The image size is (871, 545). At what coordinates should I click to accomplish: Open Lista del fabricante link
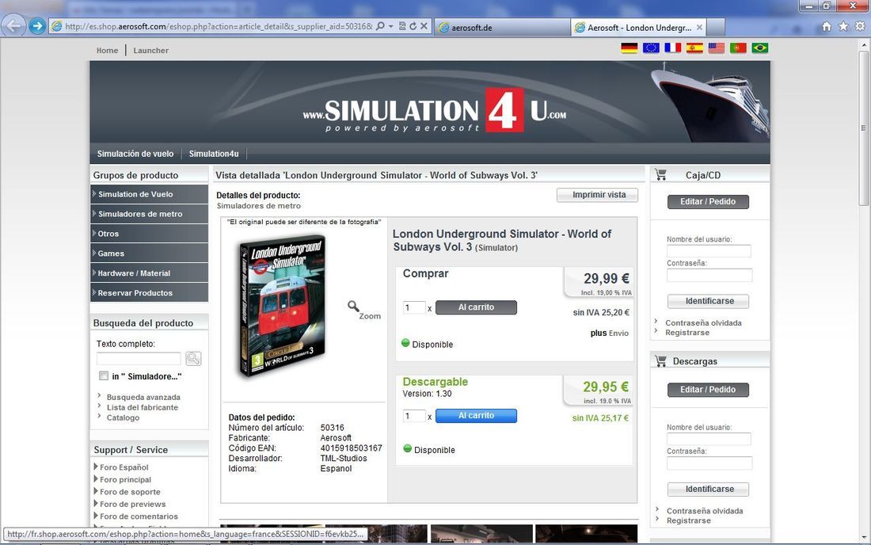tap(143, 407)
